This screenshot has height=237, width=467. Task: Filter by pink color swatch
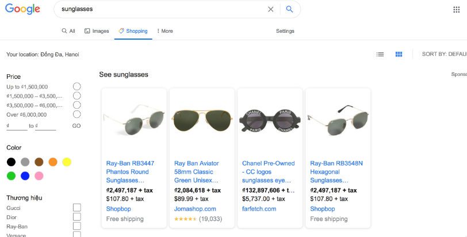[x=39, y=176]
